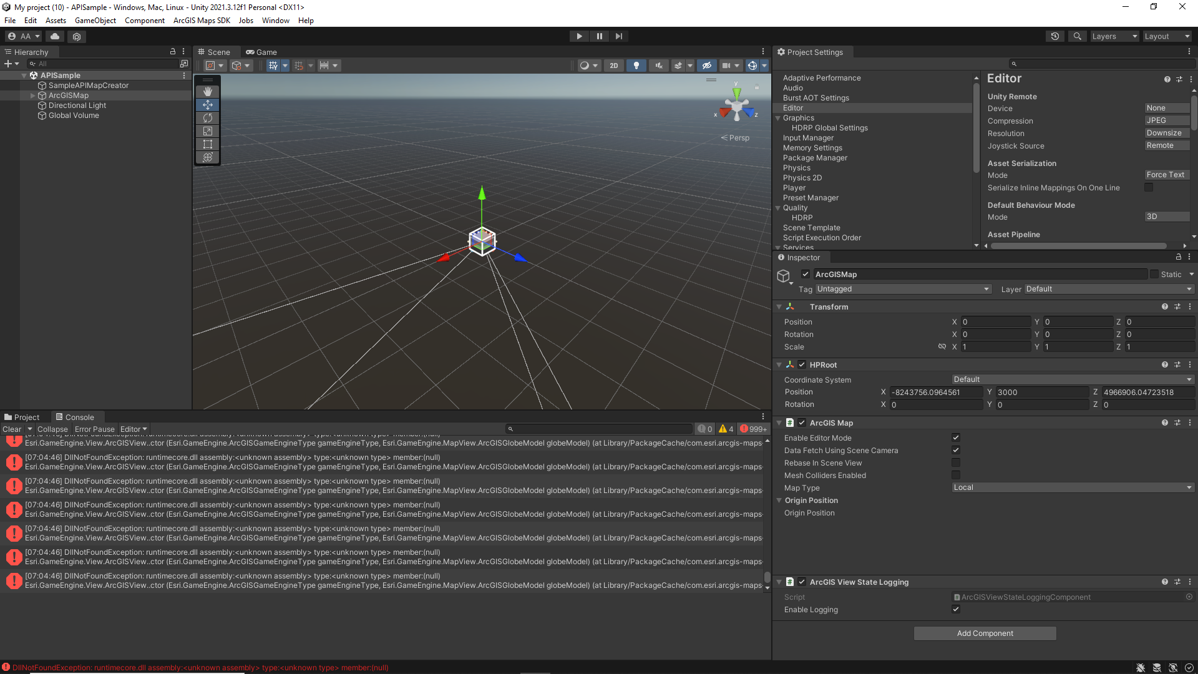Toggle console error count filter 999+
Image resolution: width=1198 pixels, height=674 pixels.
[753, 429]
